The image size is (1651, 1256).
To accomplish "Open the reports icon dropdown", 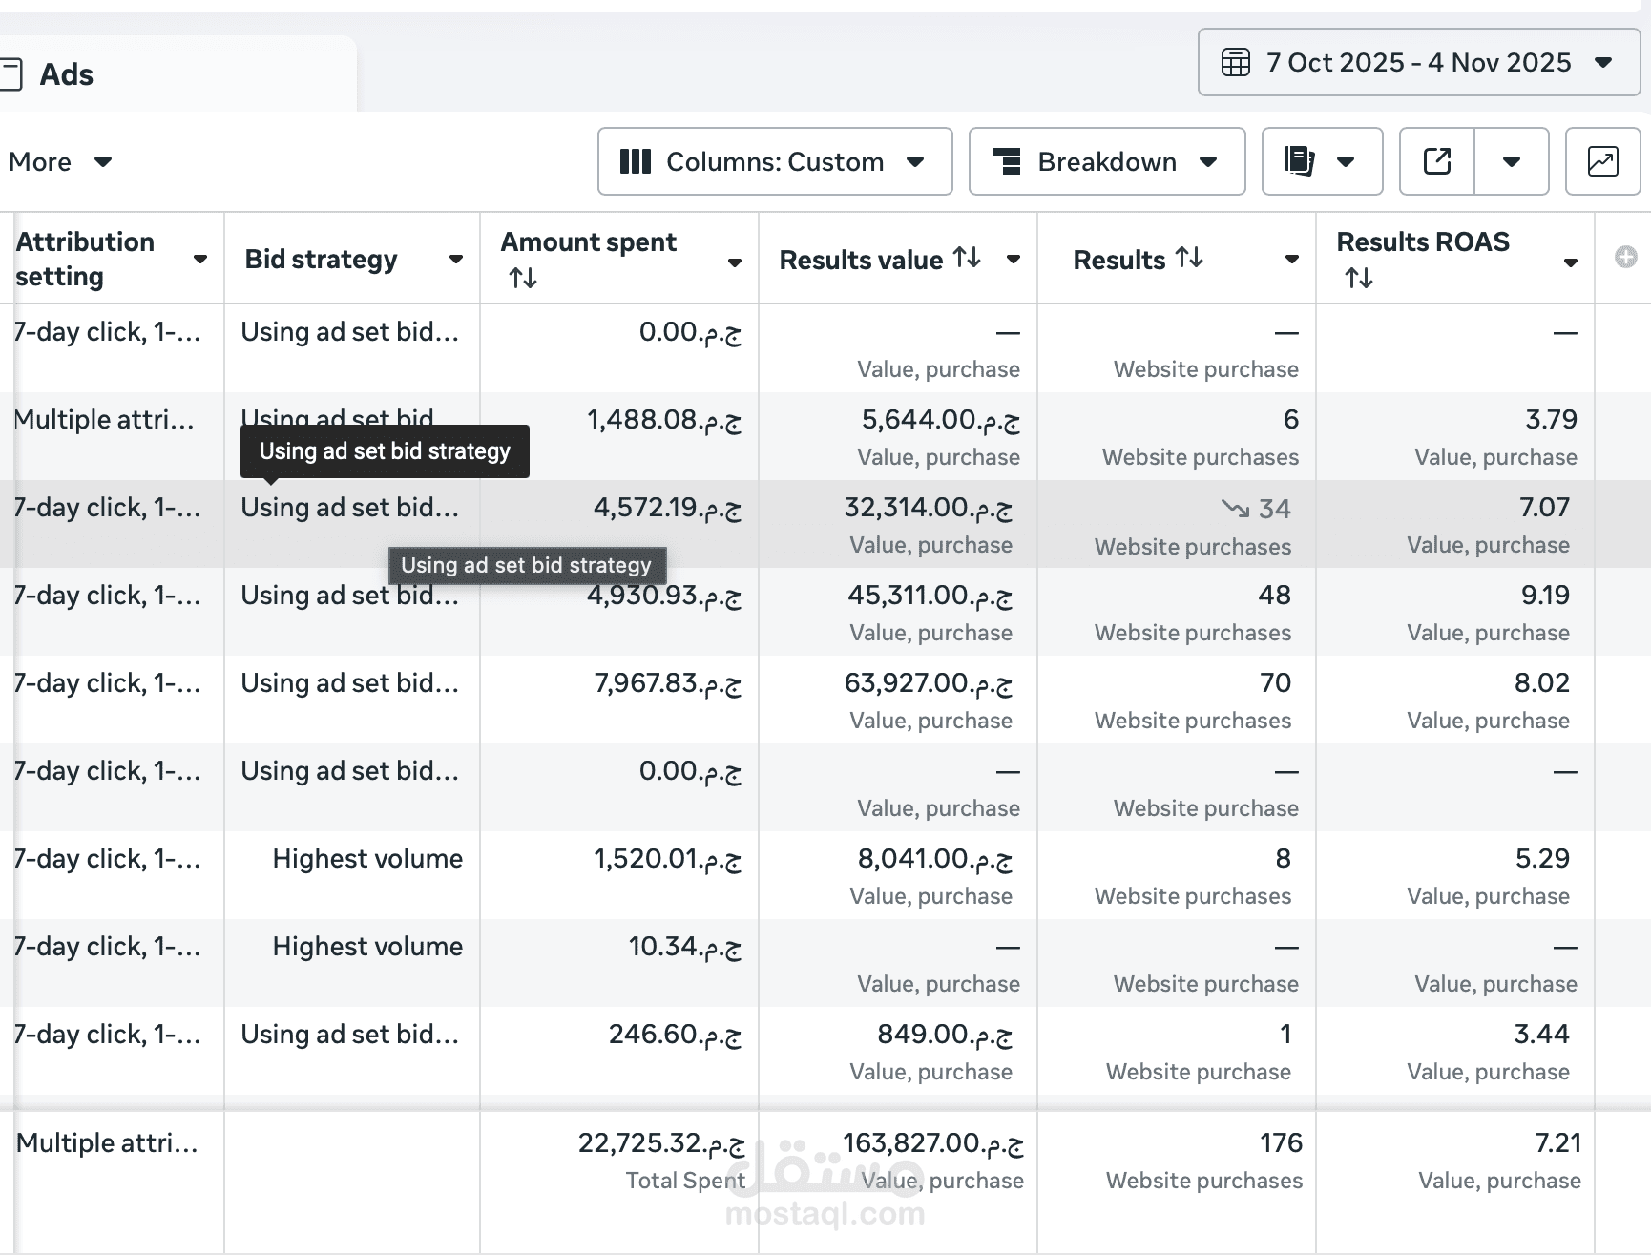I will click(x=1321, y=161).
